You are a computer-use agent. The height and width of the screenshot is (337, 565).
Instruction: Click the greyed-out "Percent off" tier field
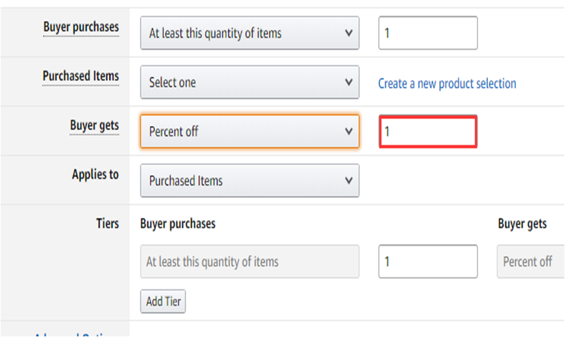[530, 261]
